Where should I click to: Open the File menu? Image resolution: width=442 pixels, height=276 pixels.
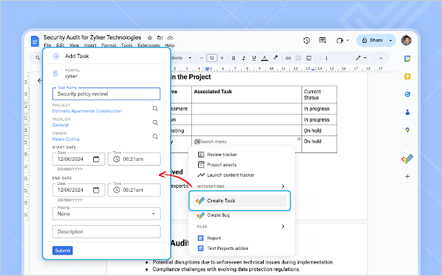point(48,46)
